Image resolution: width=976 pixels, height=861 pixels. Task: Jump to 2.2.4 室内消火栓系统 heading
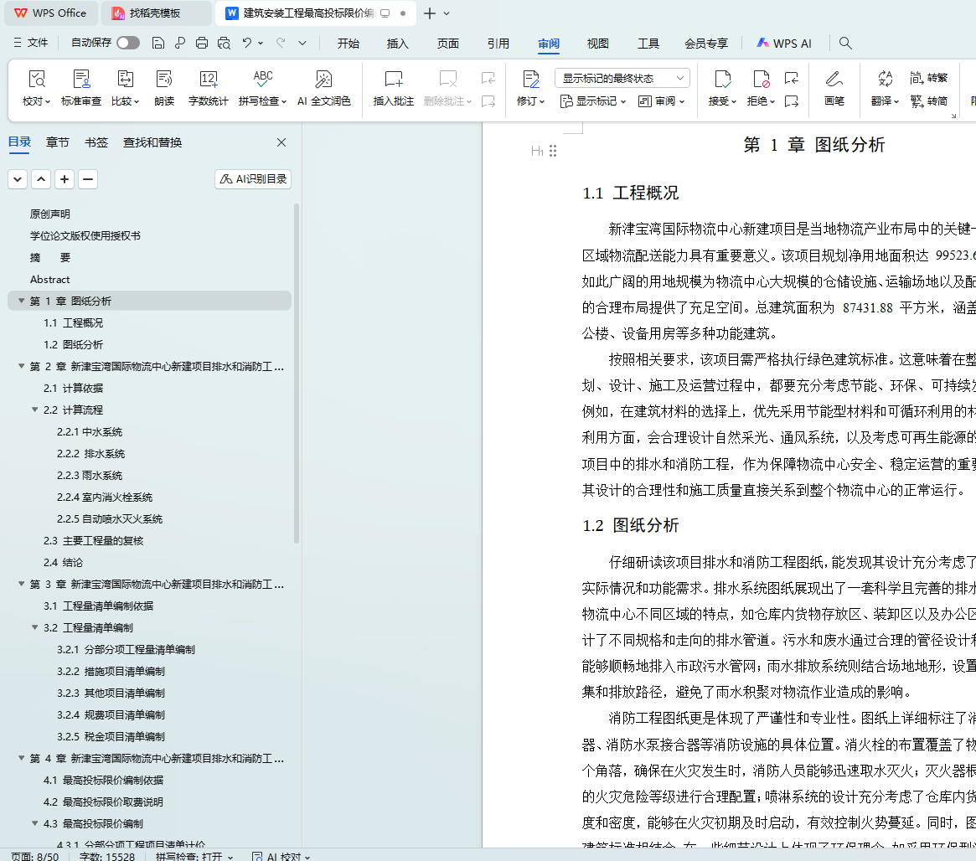pos(105,497)
